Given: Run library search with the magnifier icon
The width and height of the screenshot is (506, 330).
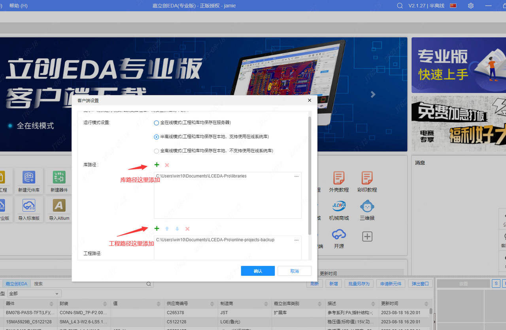Looking at the screenshot, I should click(x=149, y=284).
